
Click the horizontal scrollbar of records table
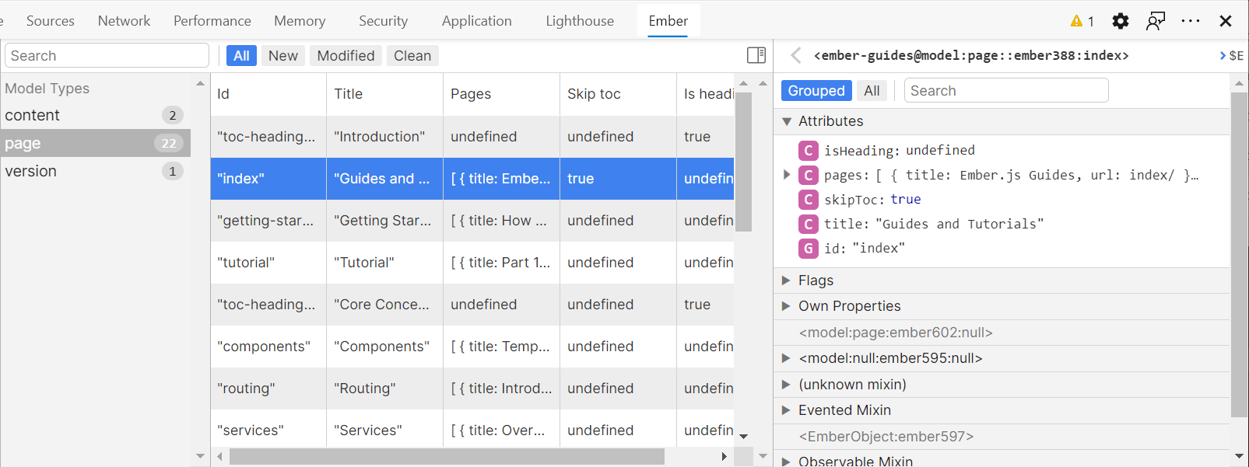[447, 457]
